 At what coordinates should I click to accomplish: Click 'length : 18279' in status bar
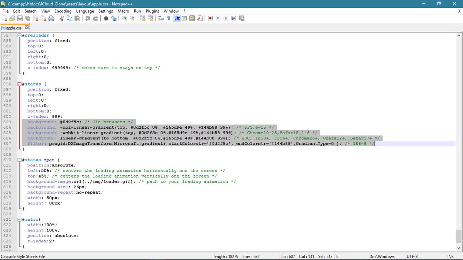226,257
